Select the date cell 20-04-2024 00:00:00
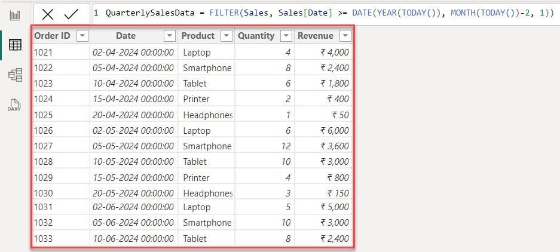This screenshot has width=560, height=252. [x=133, y=115]
